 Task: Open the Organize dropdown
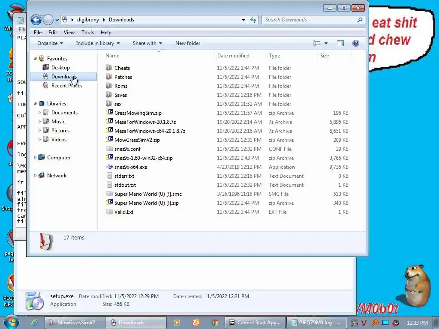[50, 43]
